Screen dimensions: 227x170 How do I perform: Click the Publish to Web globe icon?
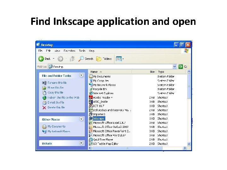tap(44, 98)
